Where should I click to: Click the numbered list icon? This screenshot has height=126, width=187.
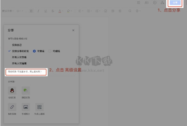click(x=97, y=11)
